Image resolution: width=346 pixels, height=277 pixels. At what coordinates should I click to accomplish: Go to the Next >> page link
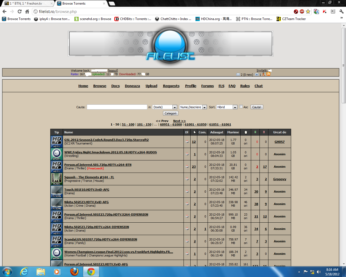pyautogui.click(x=179, y=121)
